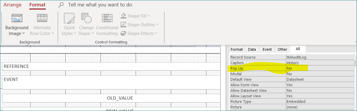Click the Shape Outline pencil icon
This screenshot has height=111, width=357.
click(123, 24)
